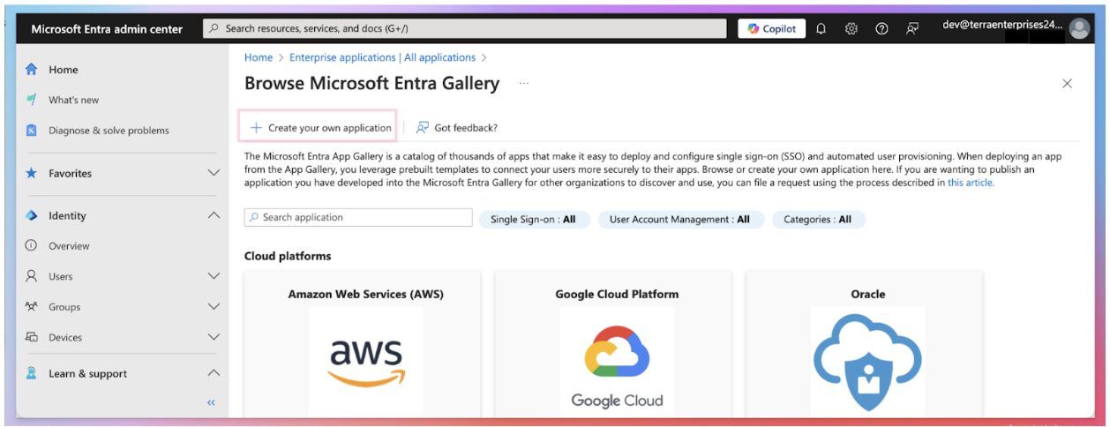1110x427 pixels.
Task: Click the Favorites star icon
Action: point(32,173)
